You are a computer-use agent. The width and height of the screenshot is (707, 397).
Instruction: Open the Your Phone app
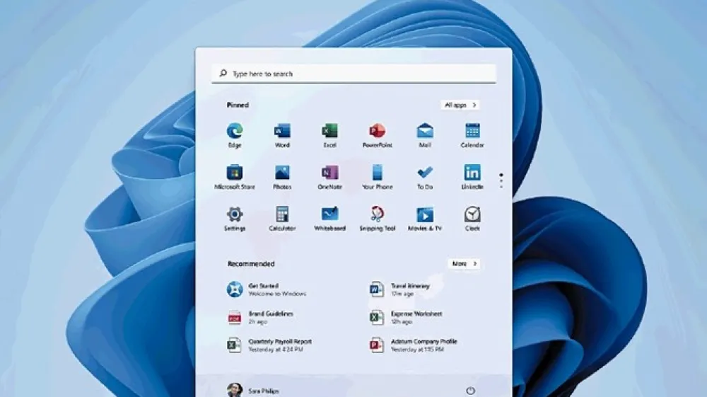pyautogui.click(x=378, y=176)
